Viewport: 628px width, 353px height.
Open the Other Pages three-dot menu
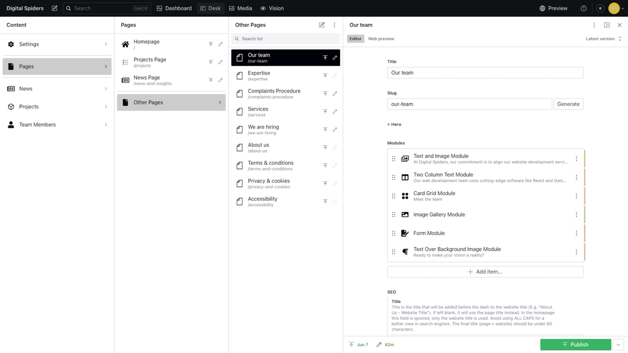point(334,25)
